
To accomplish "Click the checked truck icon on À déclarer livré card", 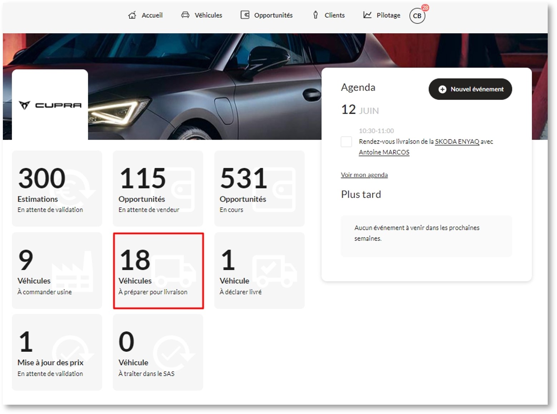I will point(275,271).
